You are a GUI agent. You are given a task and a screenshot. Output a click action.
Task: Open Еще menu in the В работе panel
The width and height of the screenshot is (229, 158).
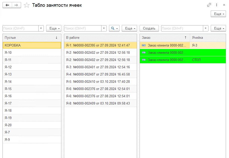coord(129,28)
